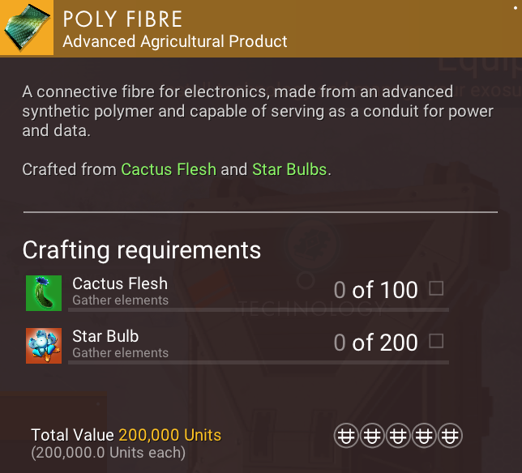Select the Cactus Flesh requirement name
The width and height of the screenshot is (522, 473).
point(120,283)
